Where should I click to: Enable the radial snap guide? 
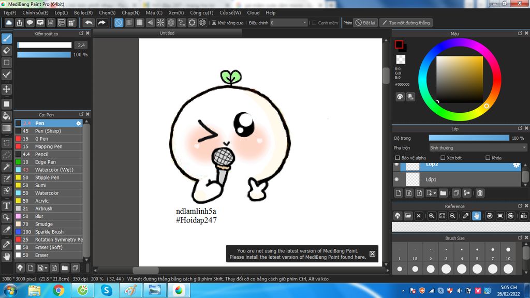click(160, 23)
